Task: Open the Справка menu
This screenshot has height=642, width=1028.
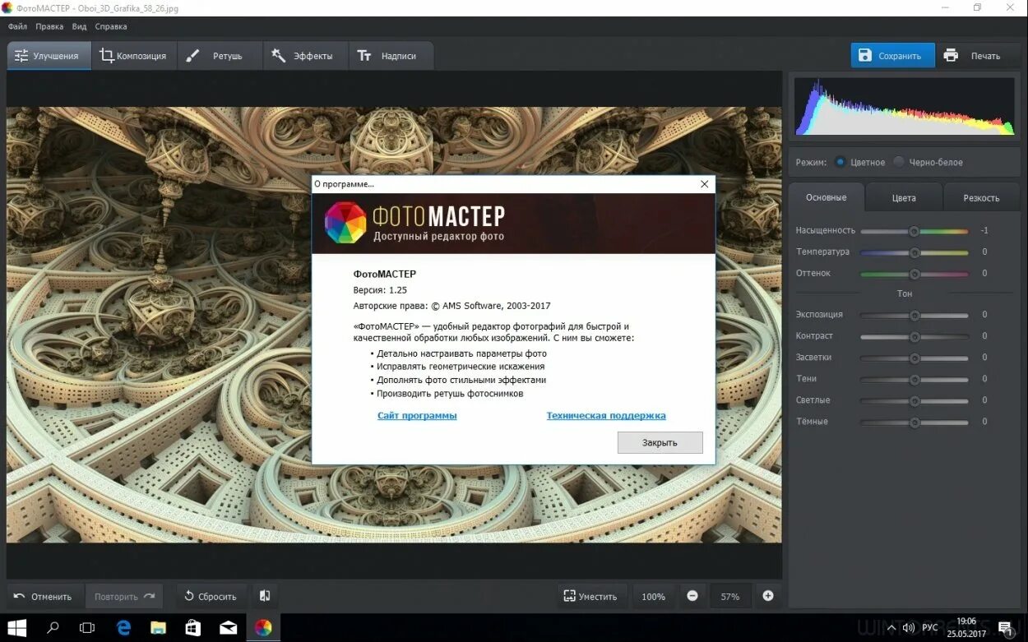Action: pyautogui.click(x=111, y=26)
